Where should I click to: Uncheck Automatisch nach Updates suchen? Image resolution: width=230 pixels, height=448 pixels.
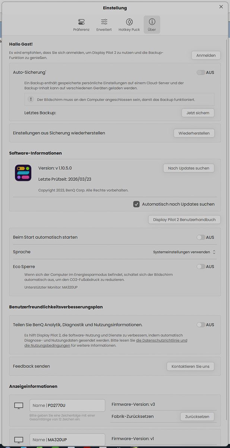click(136, 204)
